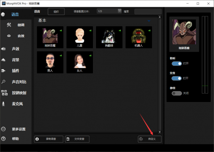Open 帮助 help page

[x=15, y=139]
